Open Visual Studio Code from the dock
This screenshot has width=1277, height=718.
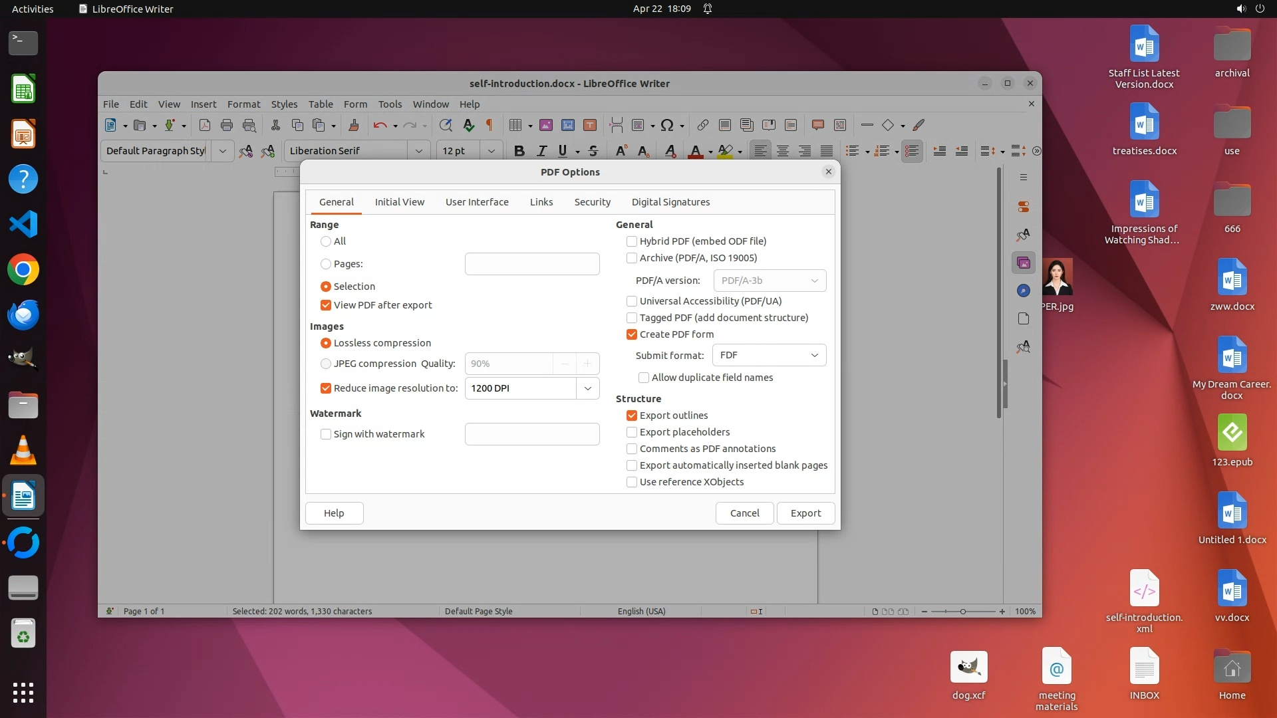[23, 225]
